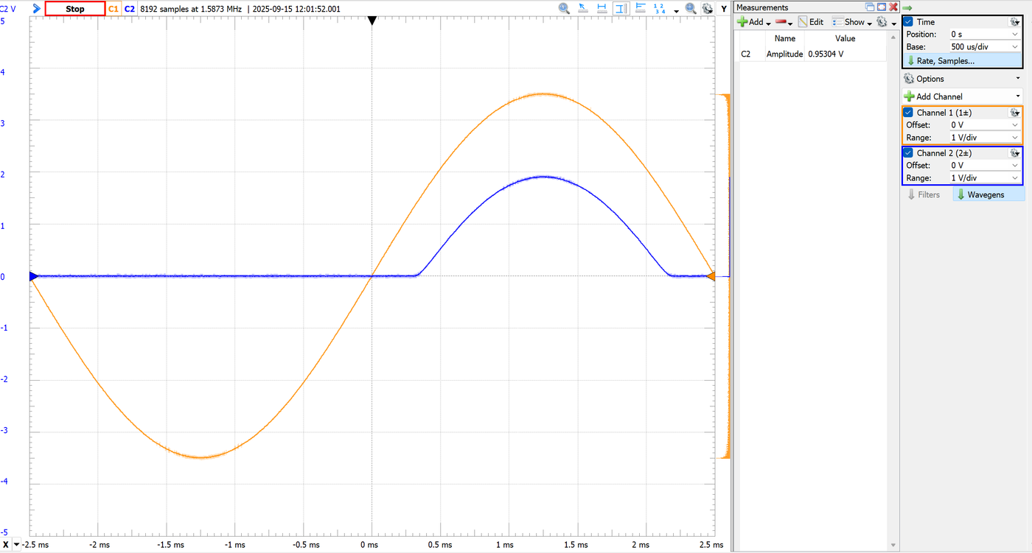This screenshot has height=553, width=1032.
Task: Click the blue C2 zero-level marker on left edge
Action: coord(33,276)
